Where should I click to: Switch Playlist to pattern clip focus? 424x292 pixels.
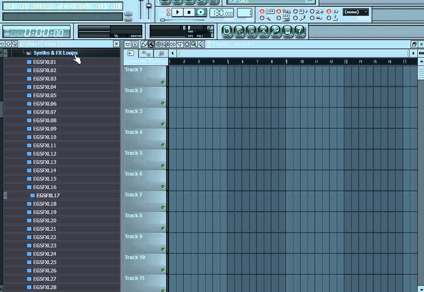[x=161, y=53]
